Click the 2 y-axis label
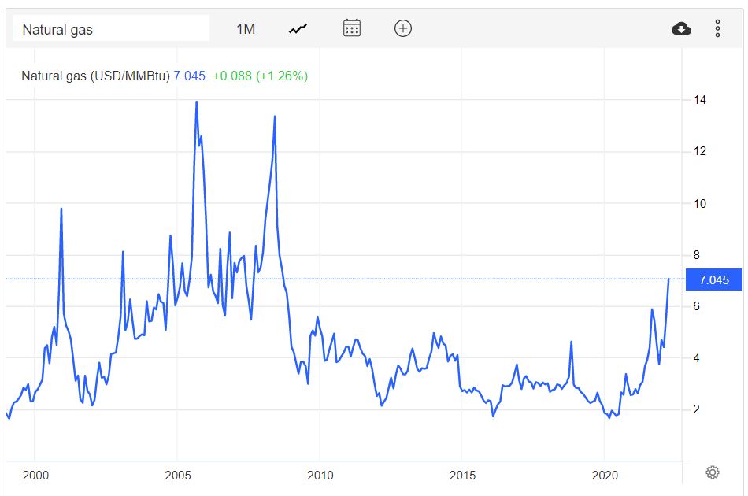Screen dimensions: 748x496 click(697, 409)
